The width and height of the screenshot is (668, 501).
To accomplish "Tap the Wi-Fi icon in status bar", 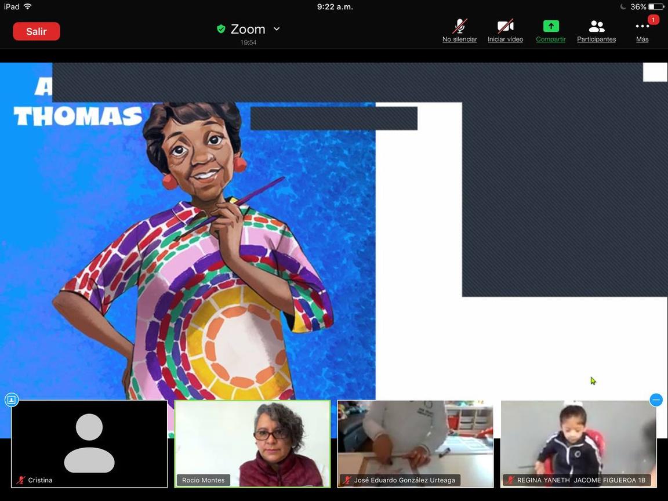I will click(x=27, y=6).
